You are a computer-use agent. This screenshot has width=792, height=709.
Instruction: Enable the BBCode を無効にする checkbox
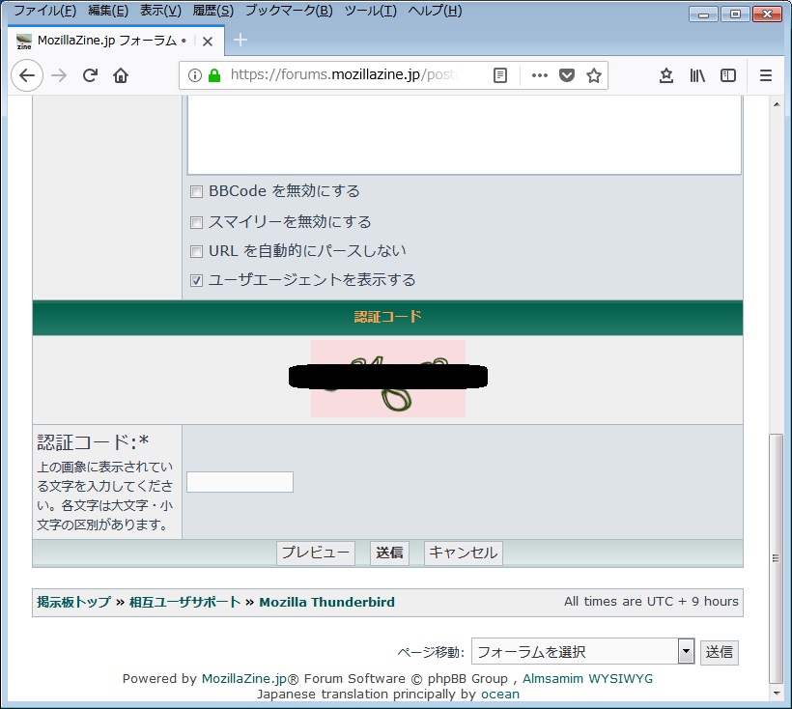[x=197, y=192]
